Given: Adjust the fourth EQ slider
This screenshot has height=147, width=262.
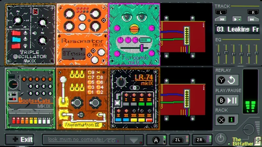Looking at the screenshot, I should [241, 54].
